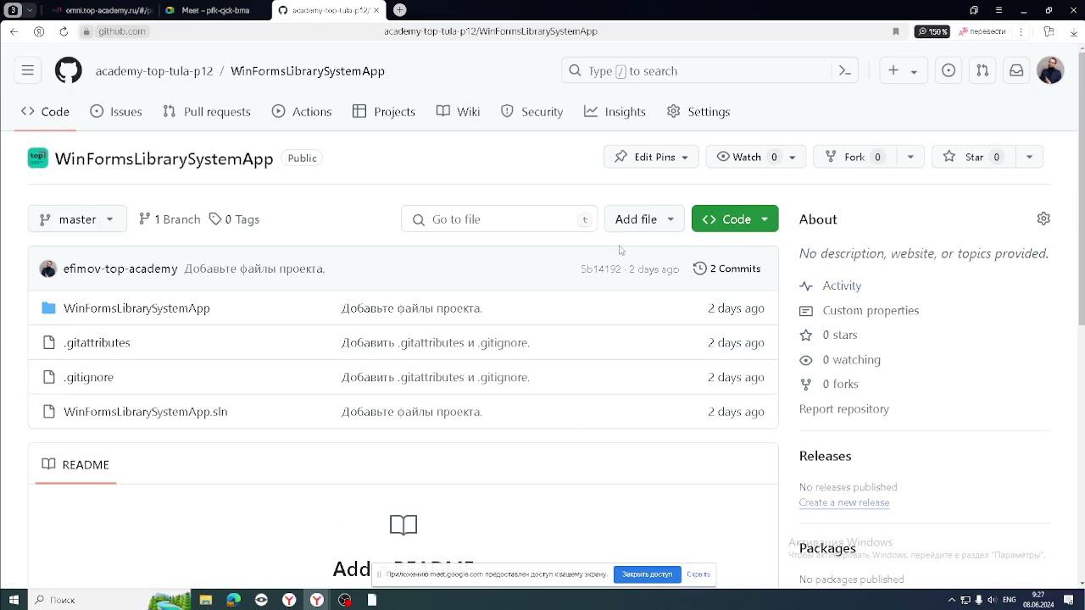Open the create-new dropdown caret in header
Screen dimensions: 1085x610
(x=914, y=72)
